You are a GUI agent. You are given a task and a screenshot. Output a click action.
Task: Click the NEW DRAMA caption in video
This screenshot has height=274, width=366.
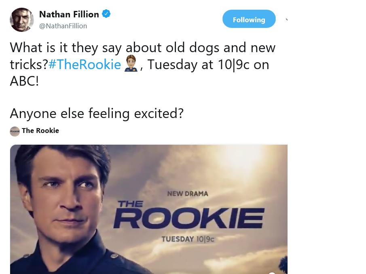188,194
